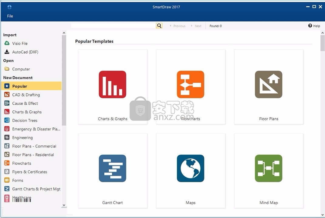Click the SmartDraw logo icon
Screen dimensions: 325x218
point(9,7)
